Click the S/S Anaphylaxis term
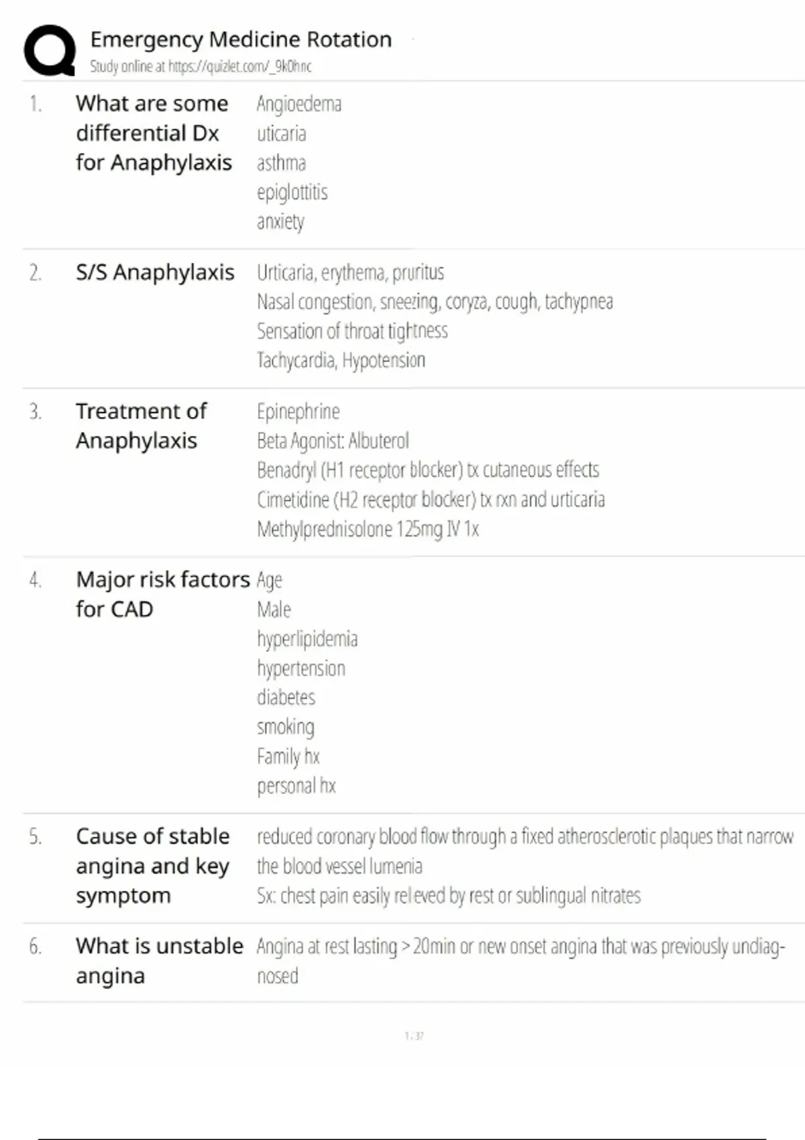 155,272
